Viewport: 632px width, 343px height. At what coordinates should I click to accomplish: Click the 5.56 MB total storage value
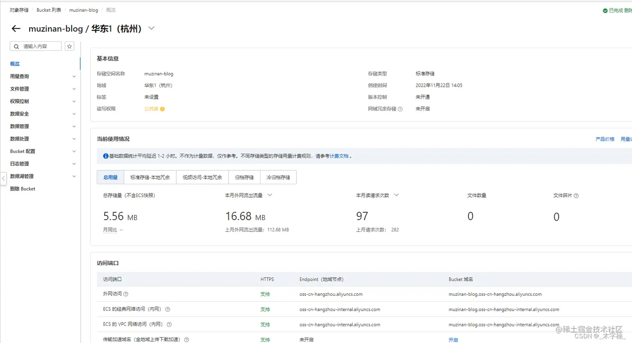[x=120, y=216]
